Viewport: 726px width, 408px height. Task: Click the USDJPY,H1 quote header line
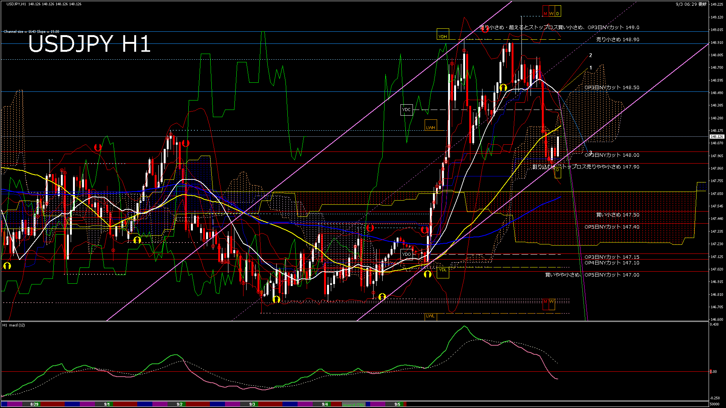pyautogui.click(x=44, y=4)
